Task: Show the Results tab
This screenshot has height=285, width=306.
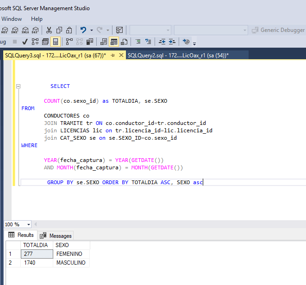Action: coord(21,235)
